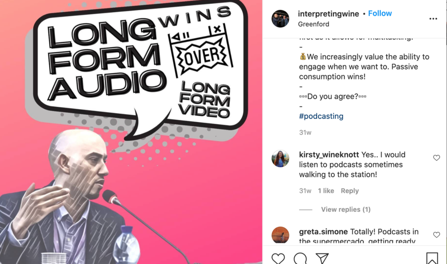This screenshot has height=264, width=447.
Task: Click the Long Form Audio post image
Action: pyautogui.click(x=131, y=132)
